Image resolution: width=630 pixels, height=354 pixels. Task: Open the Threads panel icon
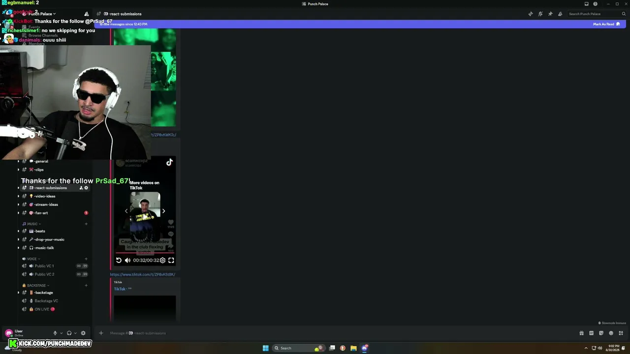click(x=530, y=14)
